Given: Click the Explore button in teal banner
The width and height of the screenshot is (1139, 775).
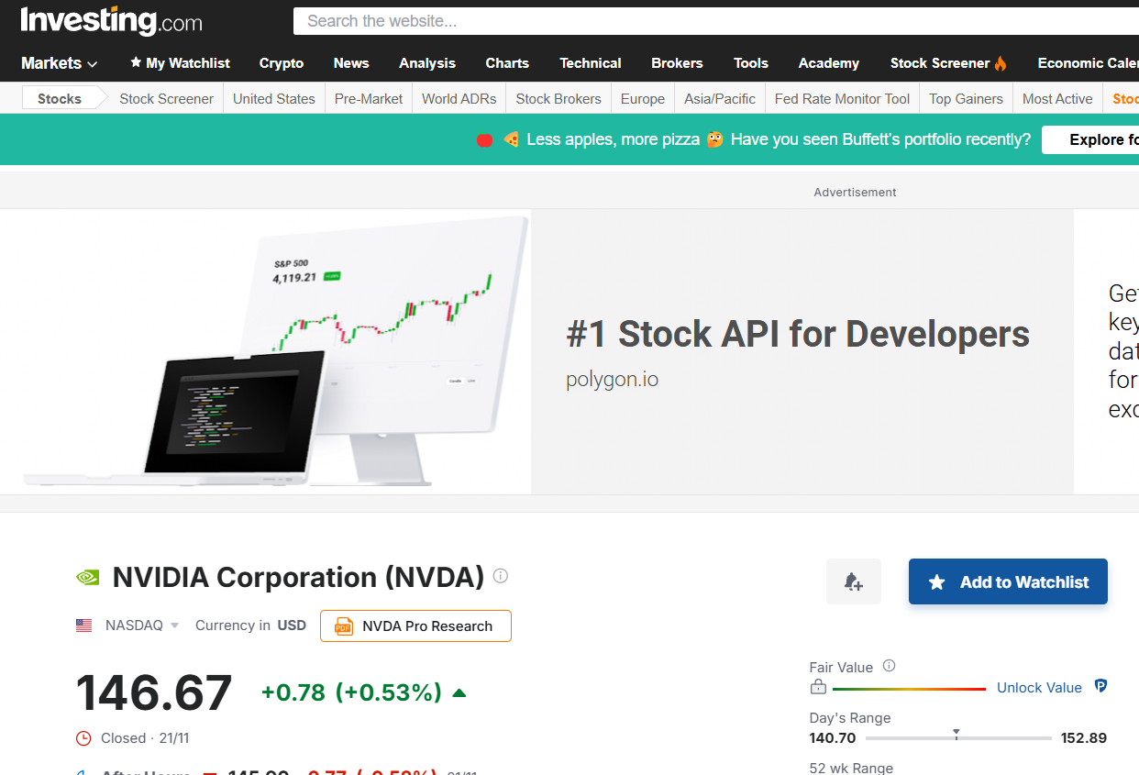Looking at the screenshot, I should (1090, 139).
